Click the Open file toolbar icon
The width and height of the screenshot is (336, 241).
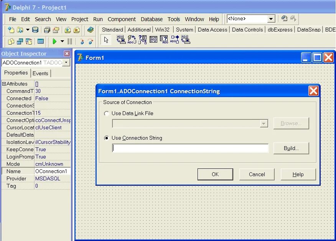click(20, 30)
